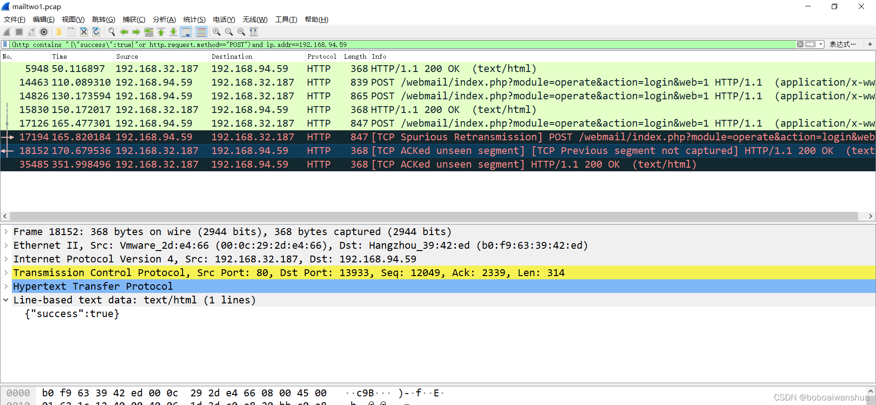
Task: Jump to first packet icon
Action: pyautogui.click(x=161, y=32)
